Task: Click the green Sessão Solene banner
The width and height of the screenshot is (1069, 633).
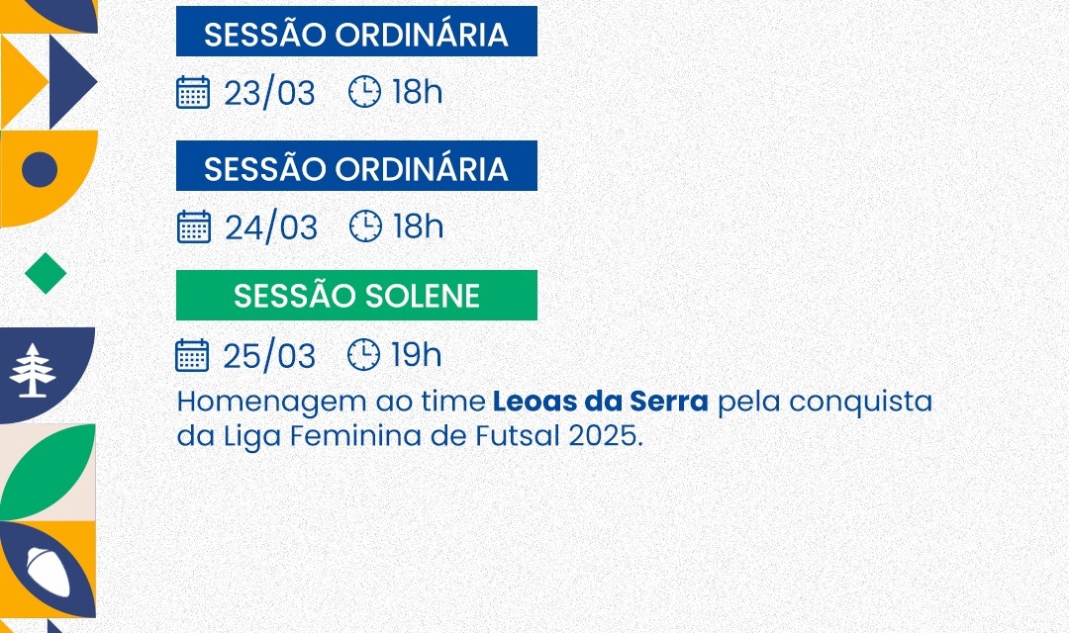Action: 356,296
